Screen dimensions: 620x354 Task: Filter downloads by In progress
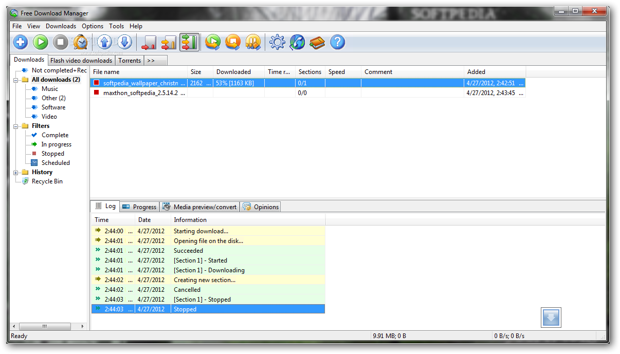pos(57,144)
